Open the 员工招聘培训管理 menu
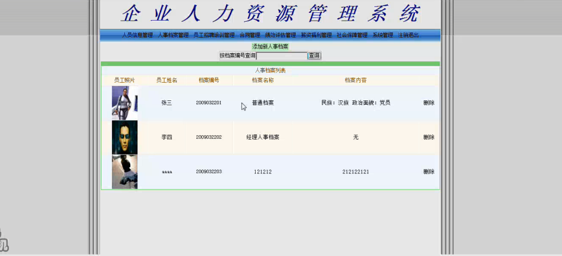562x256 pixels. 214,35
